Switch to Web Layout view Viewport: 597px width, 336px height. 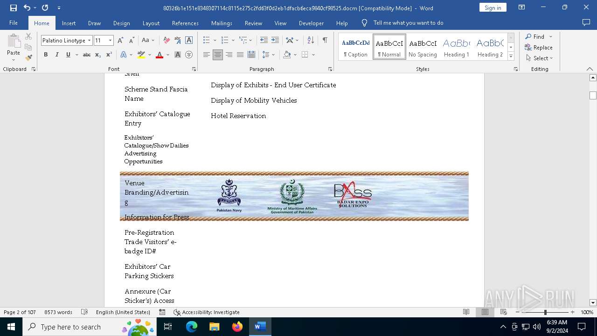(504, 312)
